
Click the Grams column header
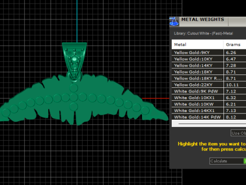235,45
